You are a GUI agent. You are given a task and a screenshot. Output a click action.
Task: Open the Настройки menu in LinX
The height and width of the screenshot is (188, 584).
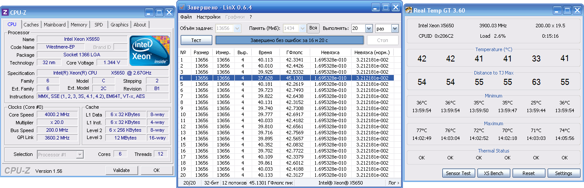click(x=208, y=17)
